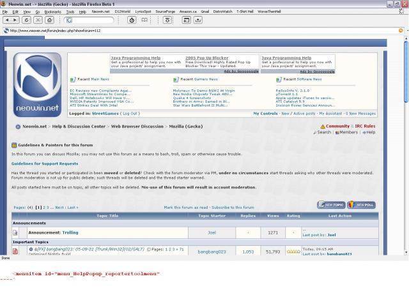Open 0 New Messages link

click(360, 114)
